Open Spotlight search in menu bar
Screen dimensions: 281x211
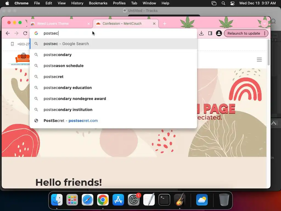(223, 3)
